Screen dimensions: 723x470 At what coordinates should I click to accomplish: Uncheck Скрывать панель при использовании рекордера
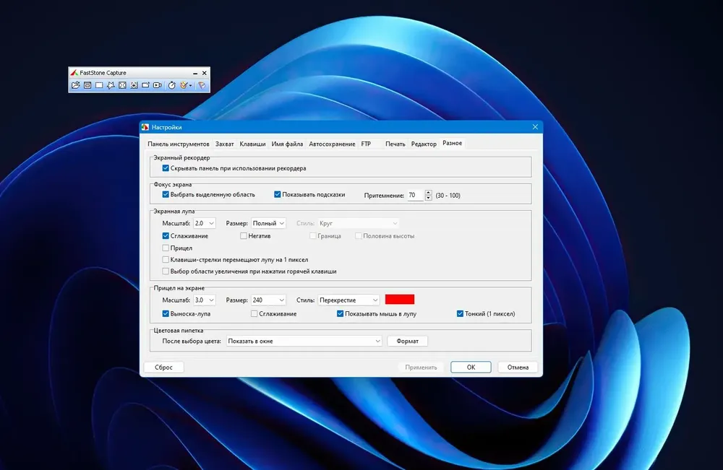[x=166, y=168]
